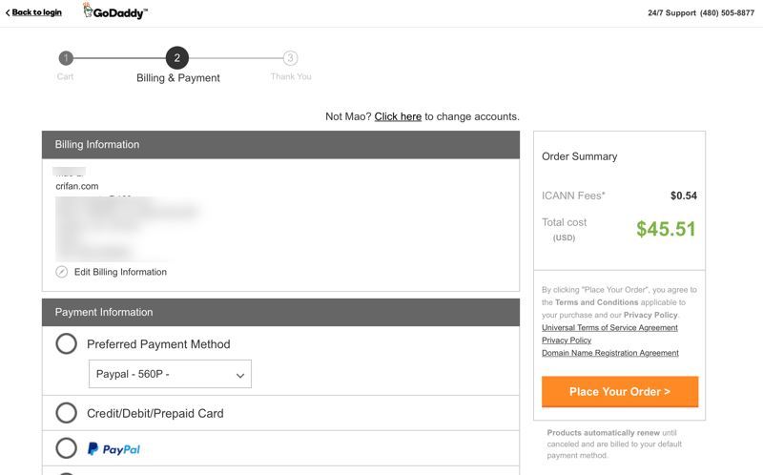763x475 pixels.
Task: Open Domain Name Registration Agreement link
Action: 610,353
